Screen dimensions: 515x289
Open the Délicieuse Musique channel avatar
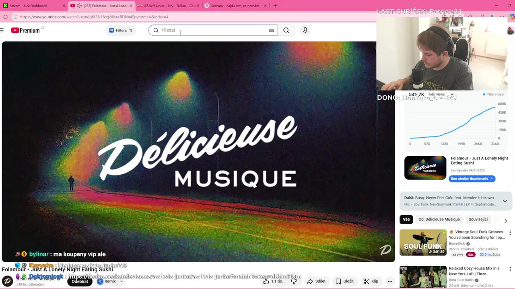(7, 281)
